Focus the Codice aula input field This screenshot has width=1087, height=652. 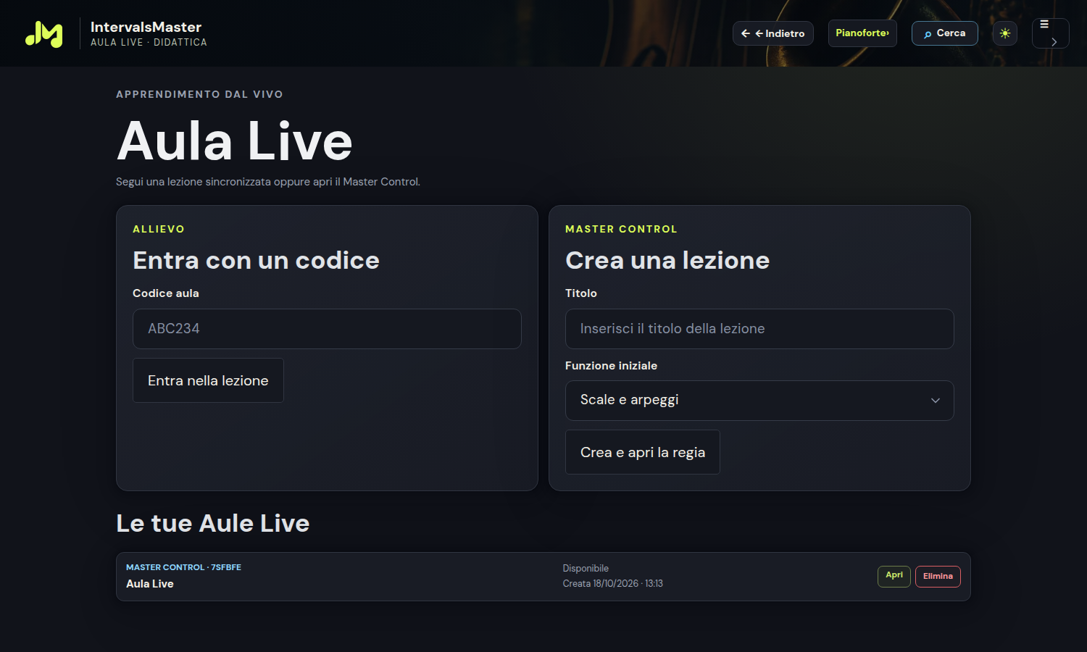327,329
